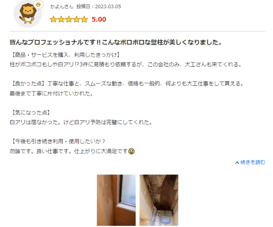Viewport: 273px width, 227px height.
Task: Click the third yellow rating star
Action: click(69, 20)
